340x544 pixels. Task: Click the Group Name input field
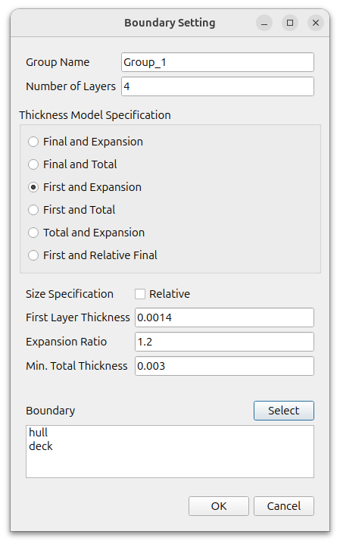point(217,62)
